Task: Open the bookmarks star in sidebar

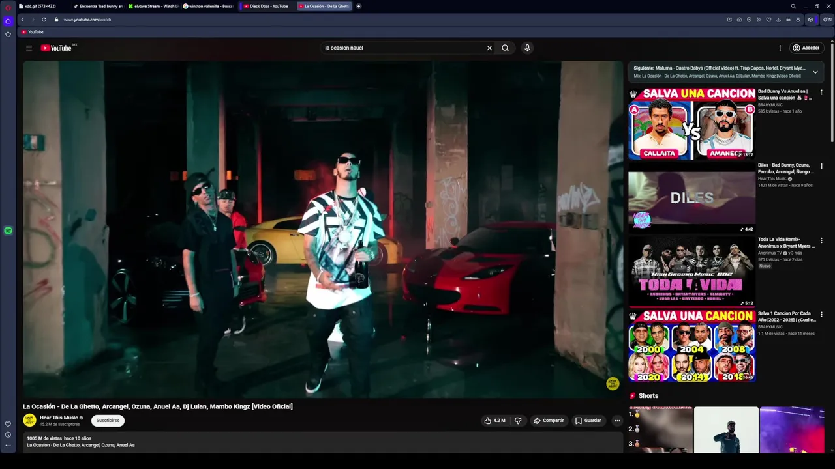Action: click(8, 34)
